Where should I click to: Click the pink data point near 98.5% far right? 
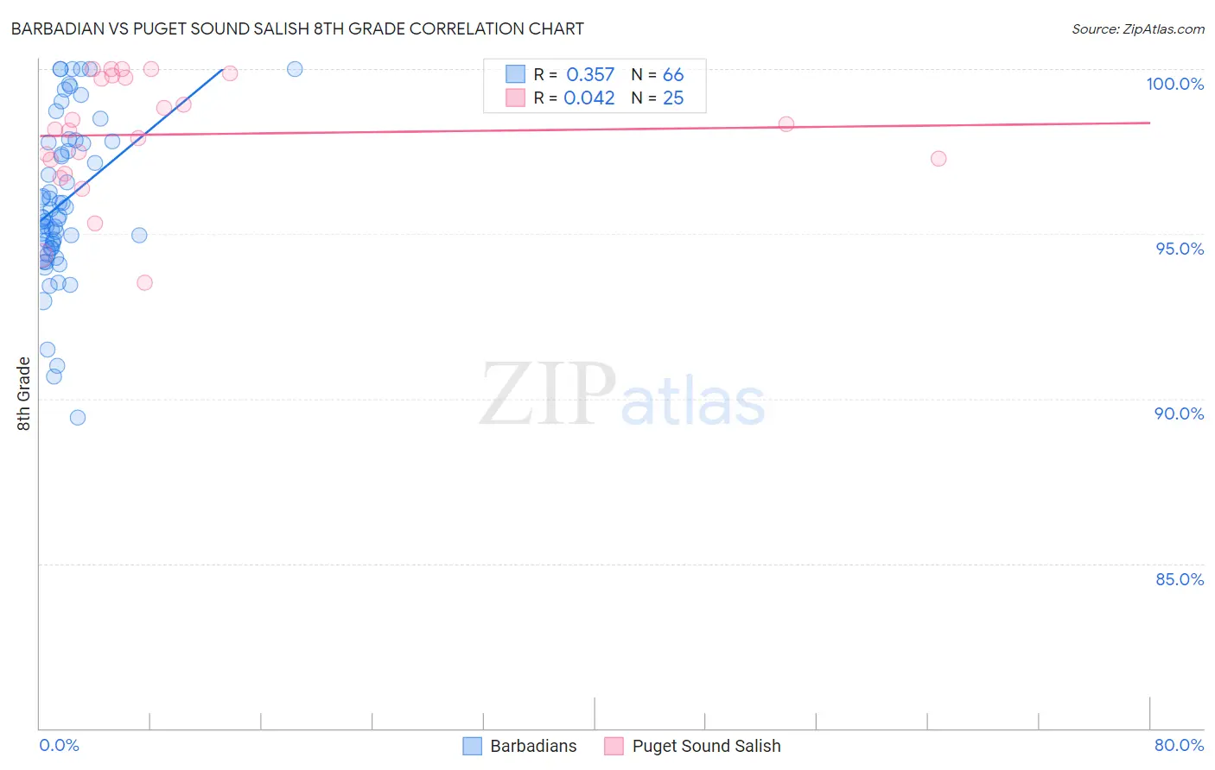tap(786, 124)
